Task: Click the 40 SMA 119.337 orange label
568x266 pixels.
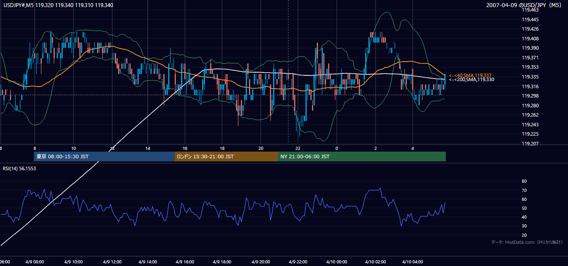Action: pos(470,75)
